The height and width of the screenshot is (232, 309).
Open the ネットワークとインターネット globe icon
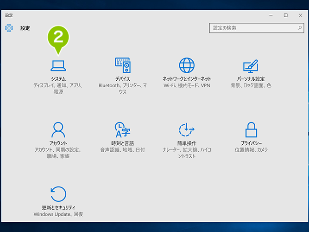click(x=187, y=65)
